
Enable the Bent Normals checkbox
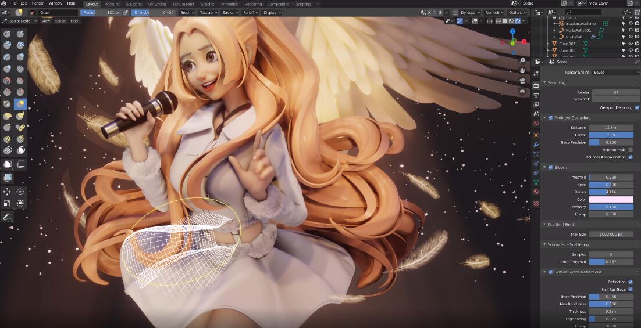631,150
